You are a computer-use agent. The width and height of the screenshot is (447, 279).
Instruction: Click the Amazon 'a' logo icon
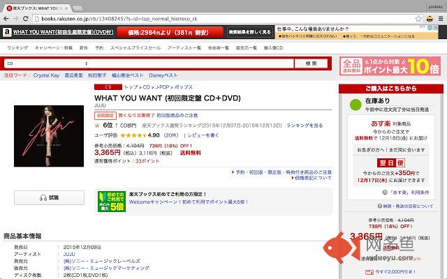[x=7, y=32]
